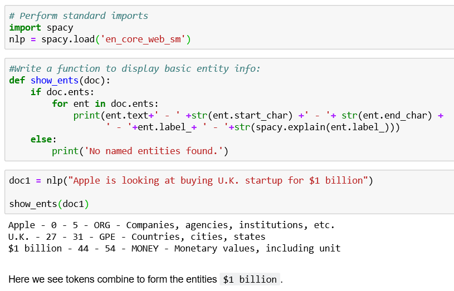454x291 pixels.
Task: Click output line 'U.K. - 27 - 31 - GPE'
Action: [x=136, y=237]
